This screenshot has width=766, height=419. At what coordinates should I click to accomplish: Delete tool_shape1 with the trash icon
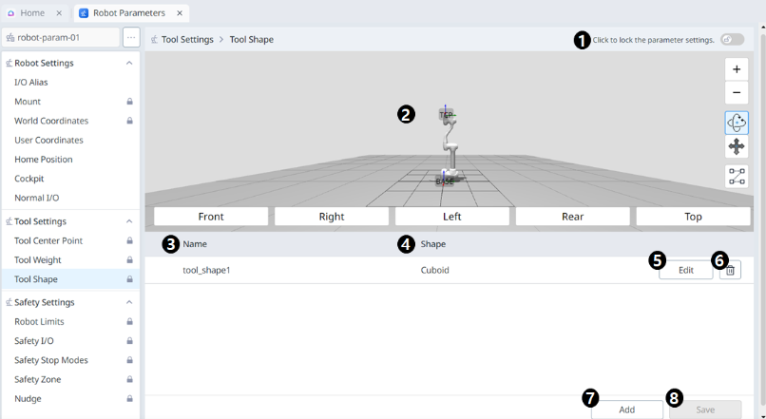pyautogui.click(x=730, y=270)
